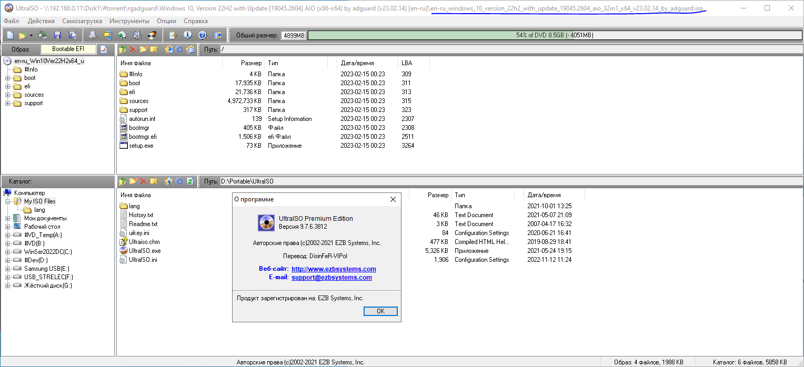804x367 pixels.
Task: Select UltraISO.exe in catalog file list
Action: point(145,251)
